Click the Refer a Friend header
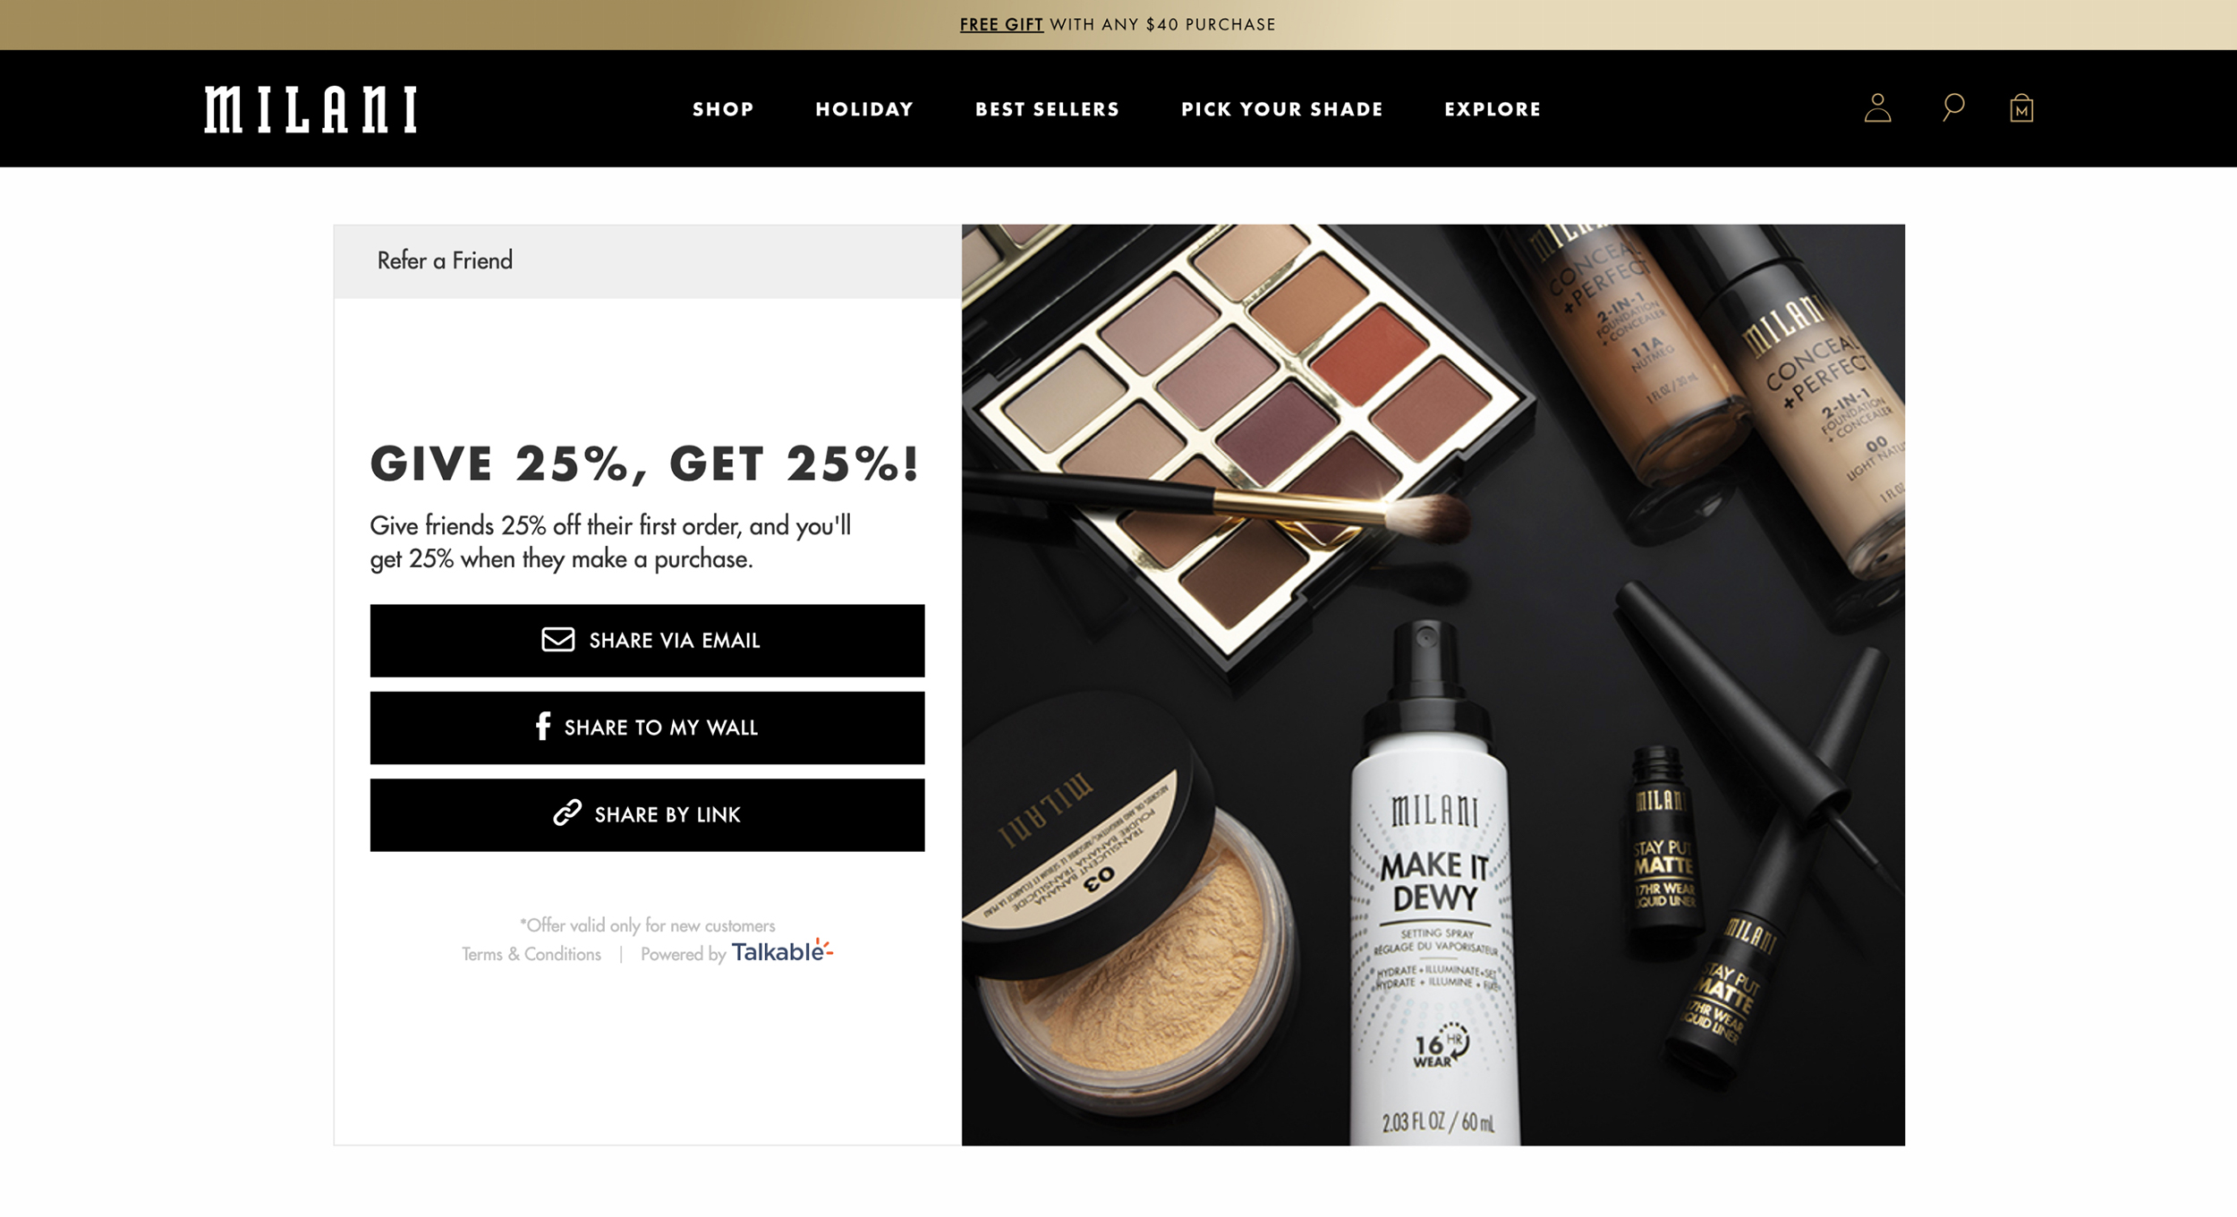Viewport: 2237px width, 1217px height. (x=445, y=260)
